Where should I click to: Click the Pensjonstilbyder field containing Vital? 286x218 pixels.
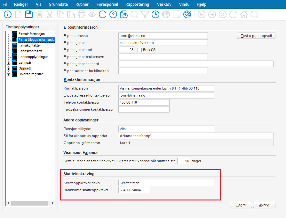coord(166,129)
